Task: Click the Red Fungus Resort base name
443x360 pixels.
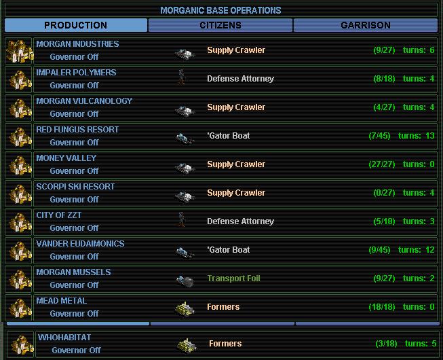Action: click(77, 129)
